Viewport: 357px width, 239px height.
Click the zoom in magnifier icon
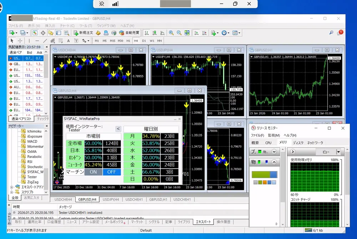(x=171, y=33)
